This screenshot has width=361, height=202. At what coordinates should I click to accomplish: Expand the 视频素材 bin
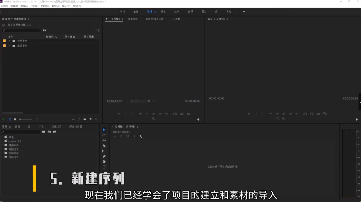click(9, 41)
